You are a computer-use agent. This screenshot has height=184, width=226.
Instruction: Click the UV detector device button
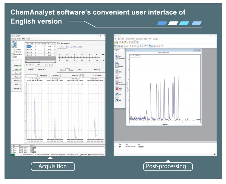point(17,81)
